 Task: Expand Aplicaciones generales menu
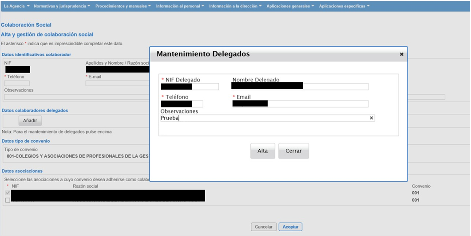point(290,6)
